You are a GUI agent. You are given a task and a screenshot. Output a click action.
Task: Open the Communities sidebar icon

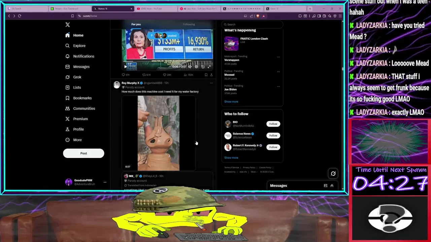[67, 108]
